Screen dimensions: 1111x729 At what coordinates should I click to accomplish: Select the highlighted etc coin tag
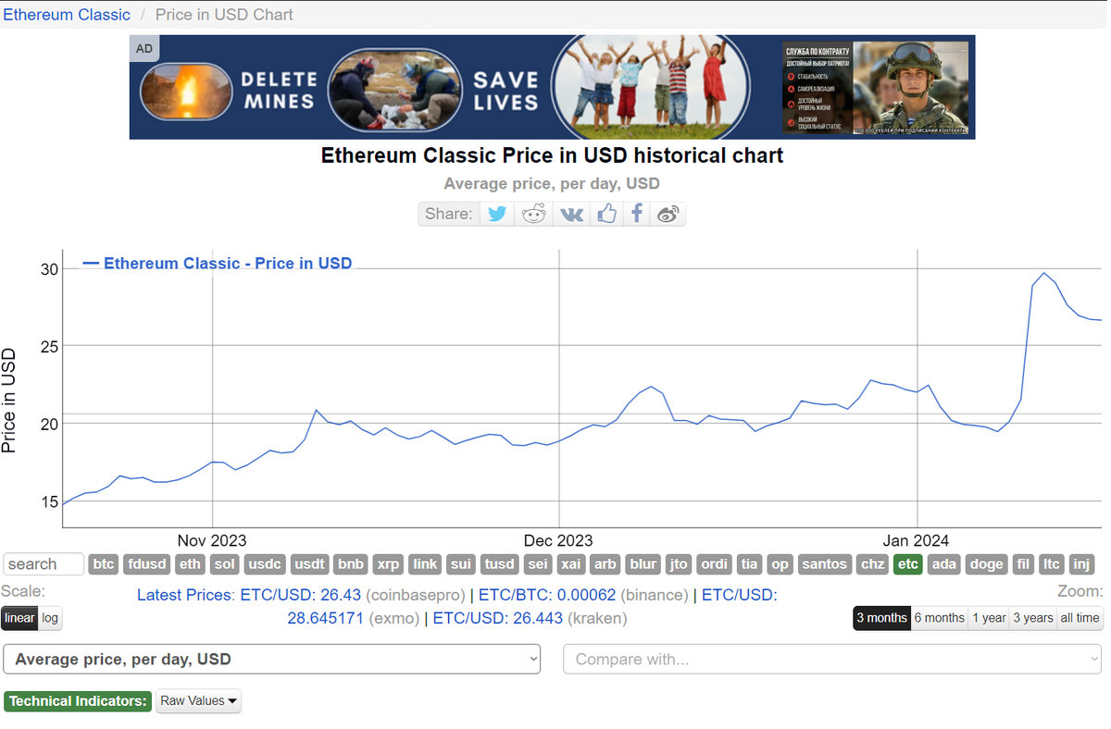[x=908, y=564]
